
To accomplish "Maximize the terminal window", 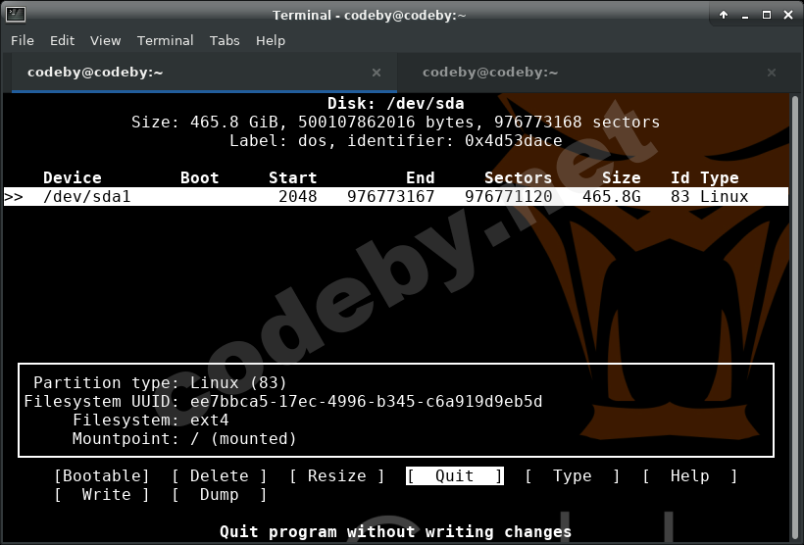I will (x=767, y=15).
